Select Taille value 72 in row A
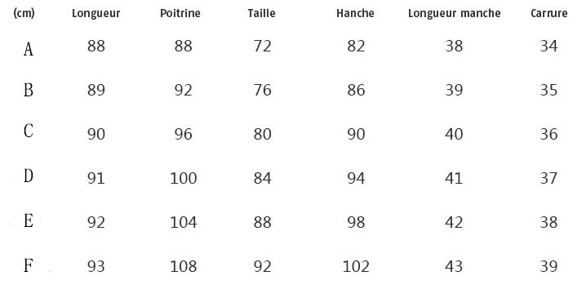Viewport: 586px width, 298px height. point(262,46)
